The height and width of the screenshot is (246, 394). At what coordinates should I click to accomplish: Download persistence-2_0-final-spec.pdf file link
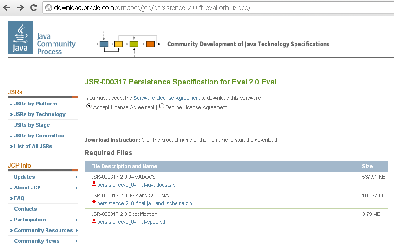point(132,222)
